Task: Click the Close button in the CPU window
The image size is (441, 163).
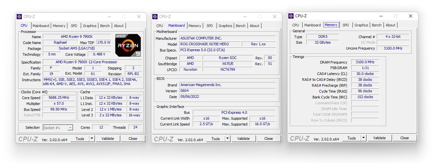Action: (x=133, y=139)
